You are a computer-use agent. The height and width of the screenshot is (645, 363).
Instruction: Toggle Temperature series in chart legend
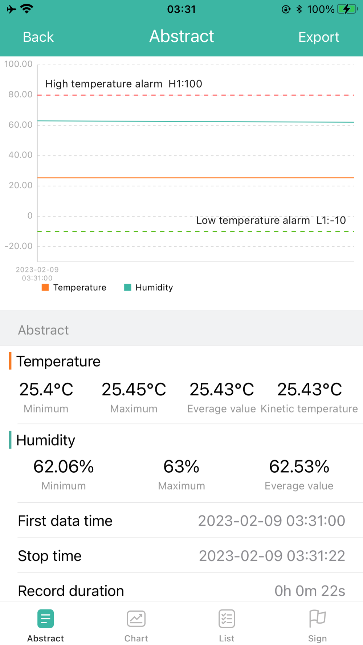coord(79,288)
